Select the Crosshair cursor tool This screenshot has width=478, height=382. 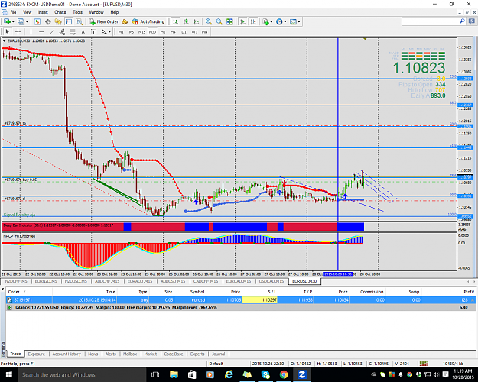point(18,31)
